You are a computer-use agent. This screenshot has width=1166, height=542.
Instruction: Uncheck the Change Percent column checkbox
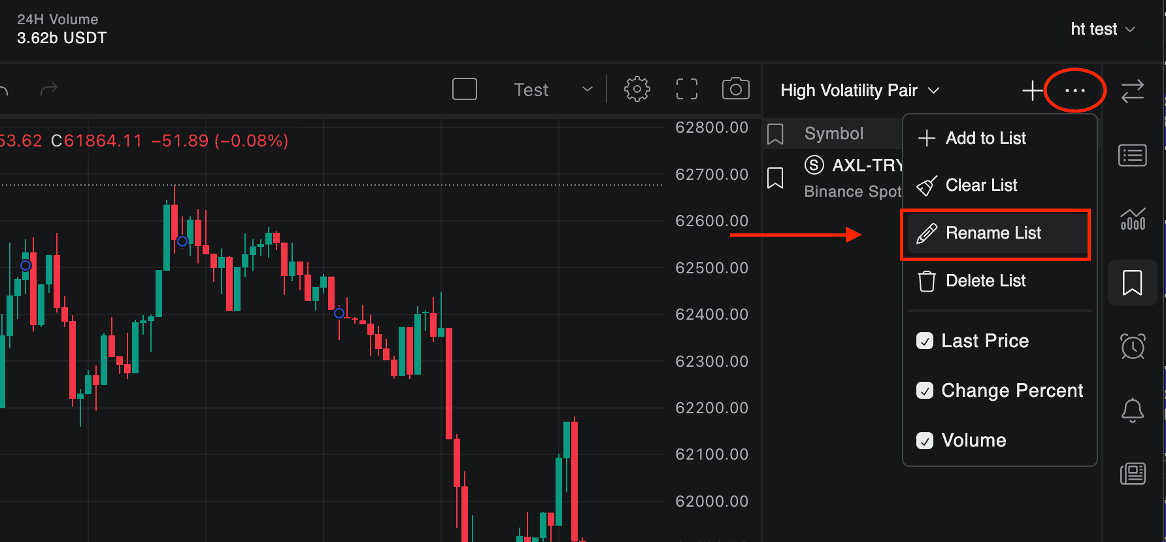click(x=925, y=390)
